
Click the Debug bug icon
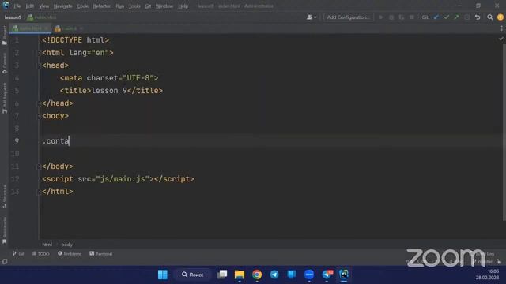coord(391,17)
